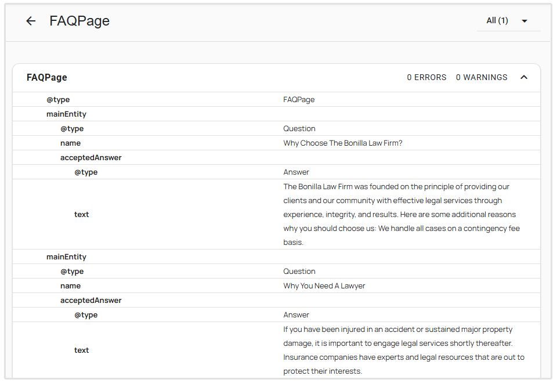Click the 0 ERRORS label

[426, 77]
